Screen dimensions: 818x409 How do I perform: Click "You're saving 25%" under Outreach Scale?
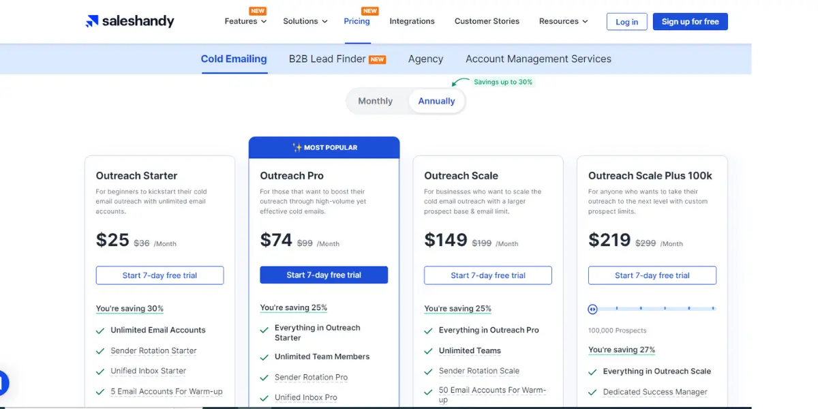(458, 309)
